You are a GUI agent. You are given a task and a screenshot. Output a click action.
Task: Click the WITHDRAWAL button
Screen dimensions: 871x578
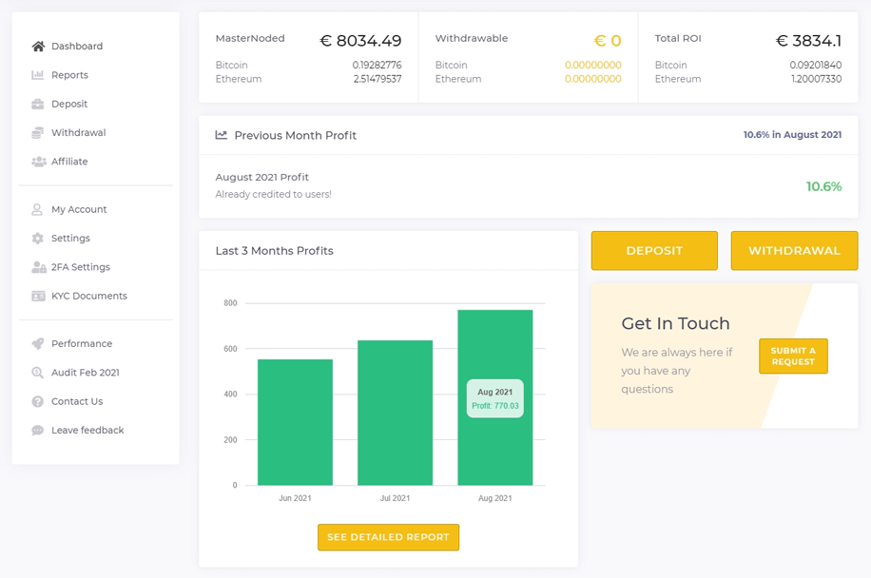[794, 250]
